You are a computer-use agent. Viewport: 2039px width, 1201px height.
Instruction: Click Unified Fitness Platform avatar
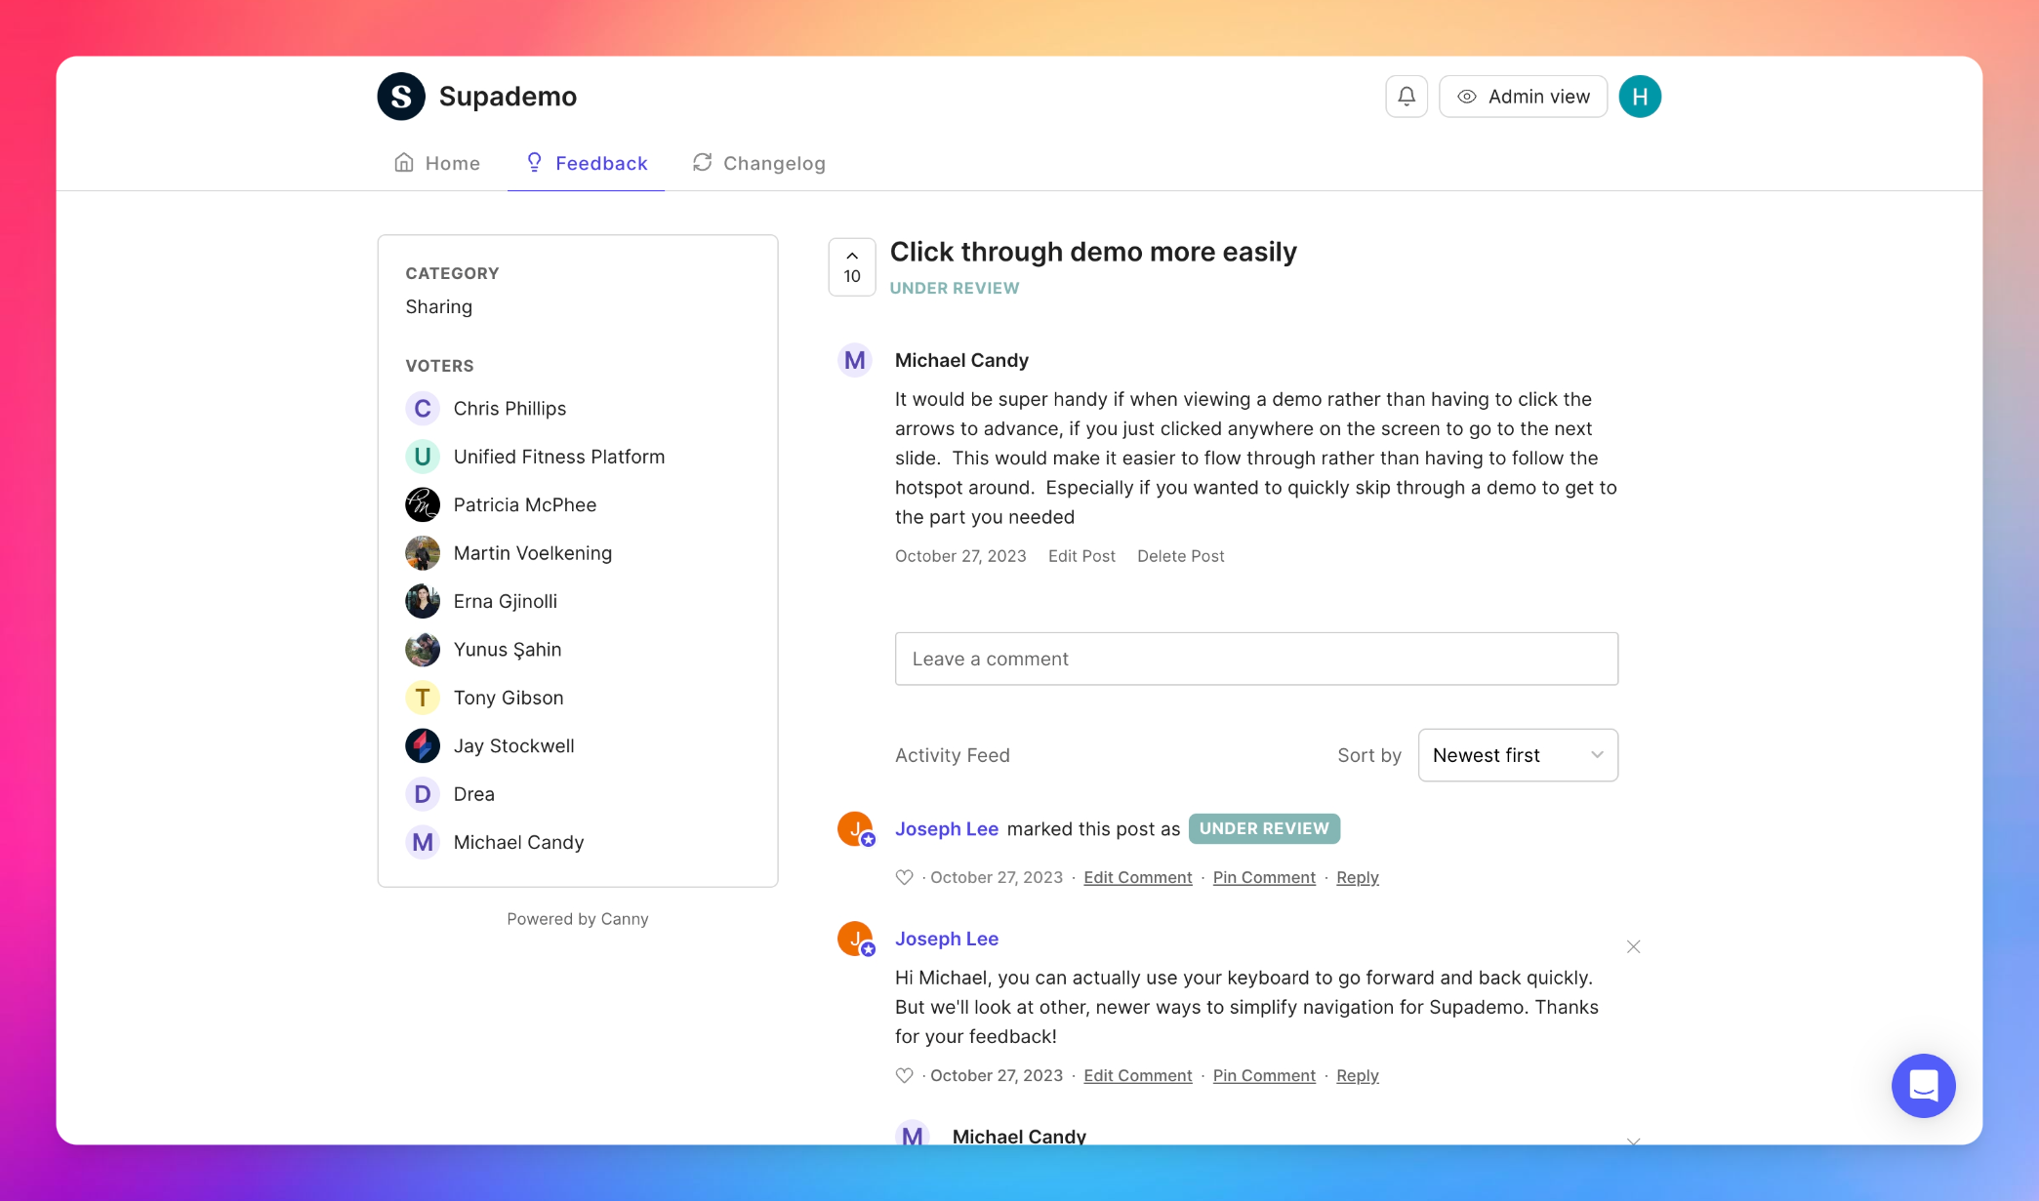[x=423, y=457]
